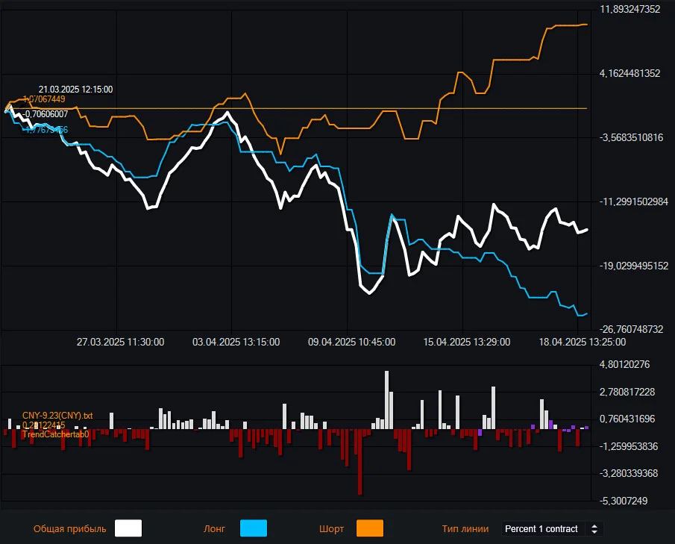Click the y-axis value -3,5683510816

coord(632,138)
